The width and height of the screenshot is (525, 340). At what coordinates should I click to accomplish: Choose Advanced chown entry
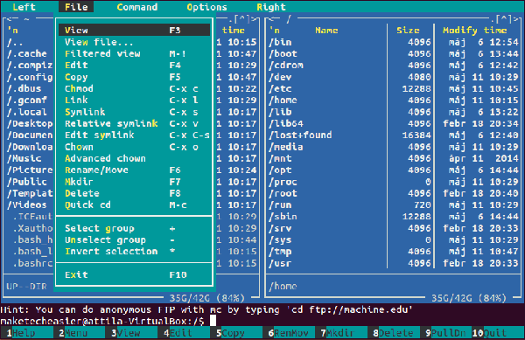(134, 158)
